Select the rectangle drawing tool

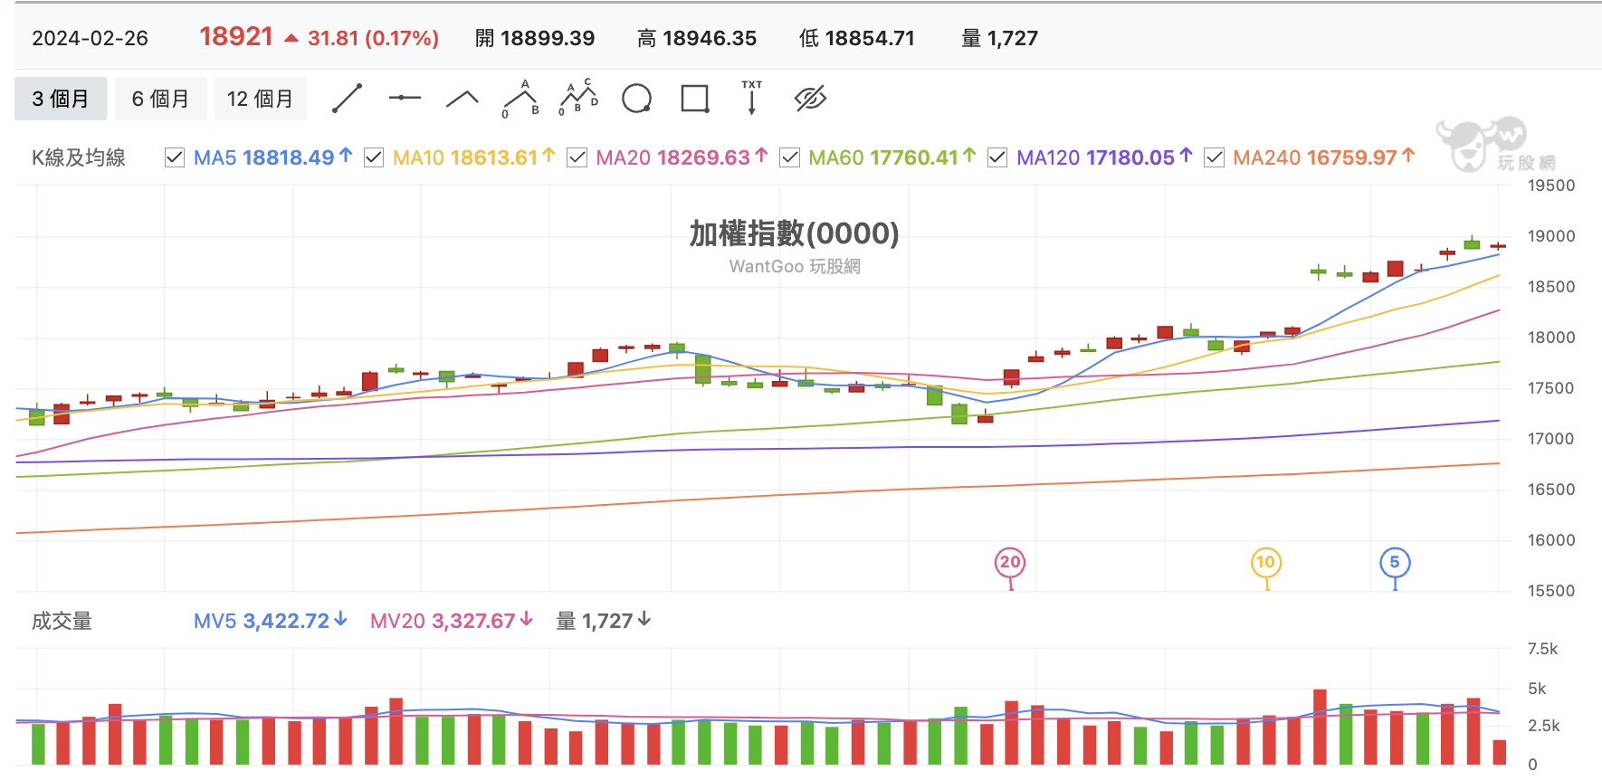point(694,99)
